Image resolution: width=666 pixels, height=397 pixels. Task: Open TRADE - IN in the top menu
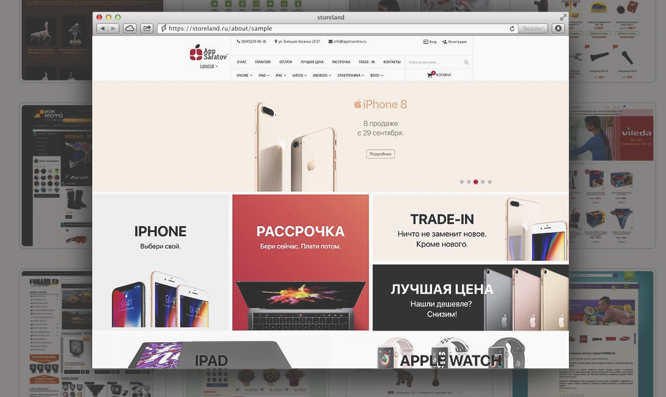click(367, 62)
